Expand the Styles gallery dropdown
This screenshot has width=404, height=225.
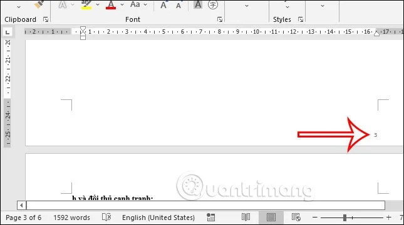click(x=287, y=7)
